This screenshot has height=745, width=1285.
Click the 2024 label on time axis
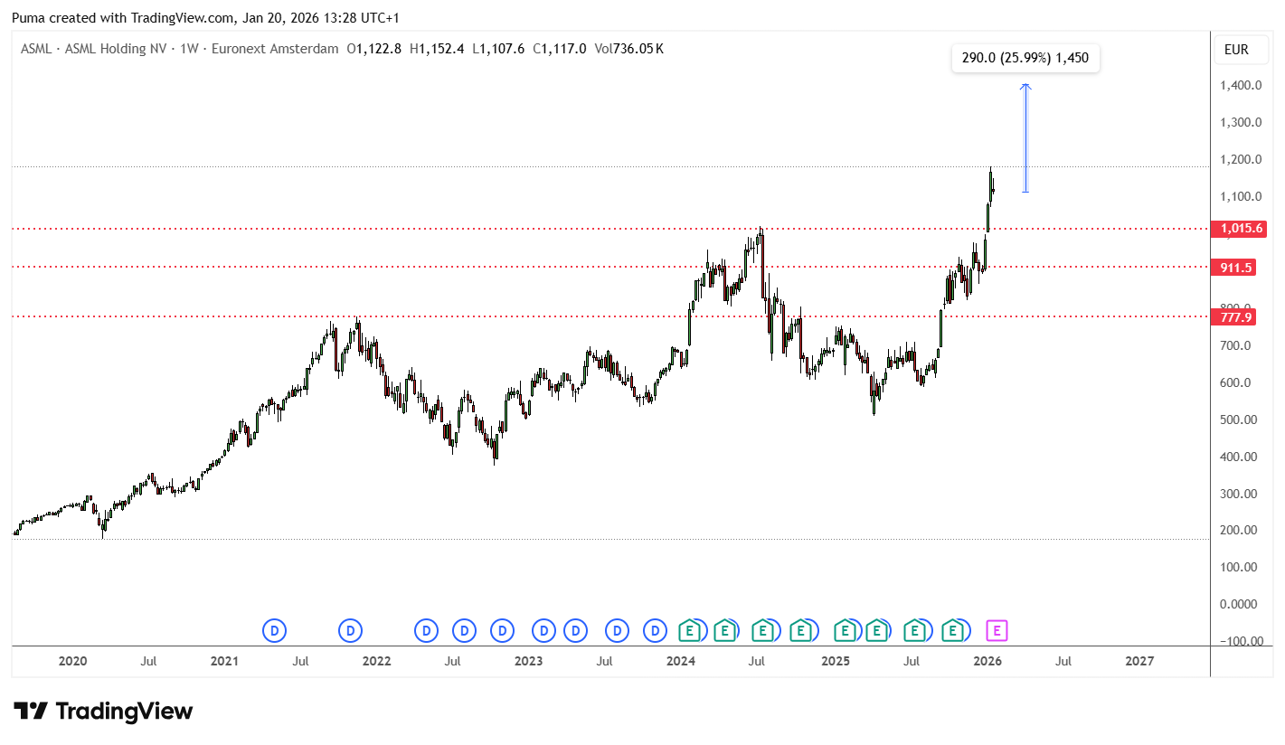(x=680, y=661)
